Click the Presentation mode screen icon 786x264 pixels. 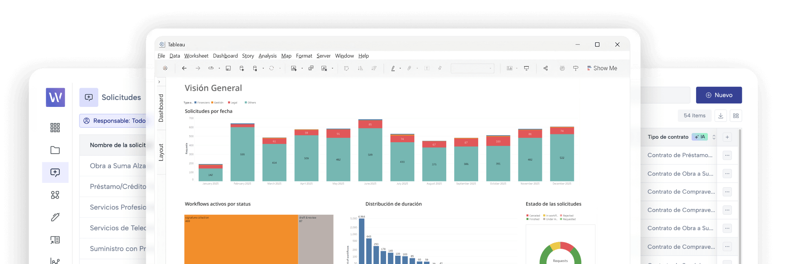526,68
